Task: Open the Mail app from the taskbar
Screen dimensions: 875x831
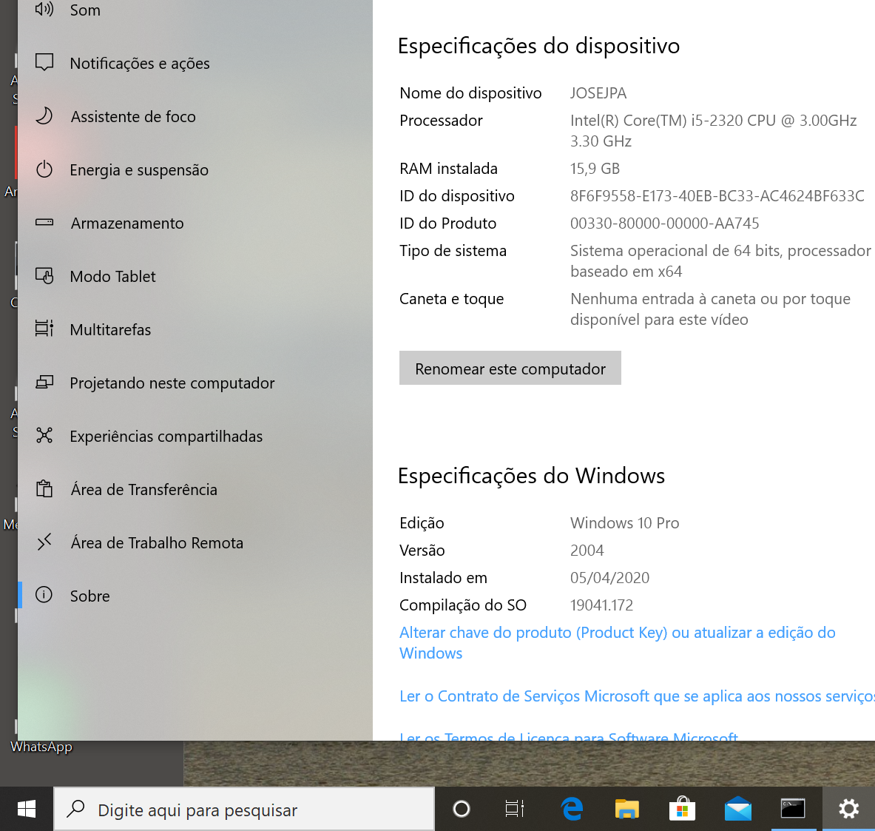Action: pos(737,810)
